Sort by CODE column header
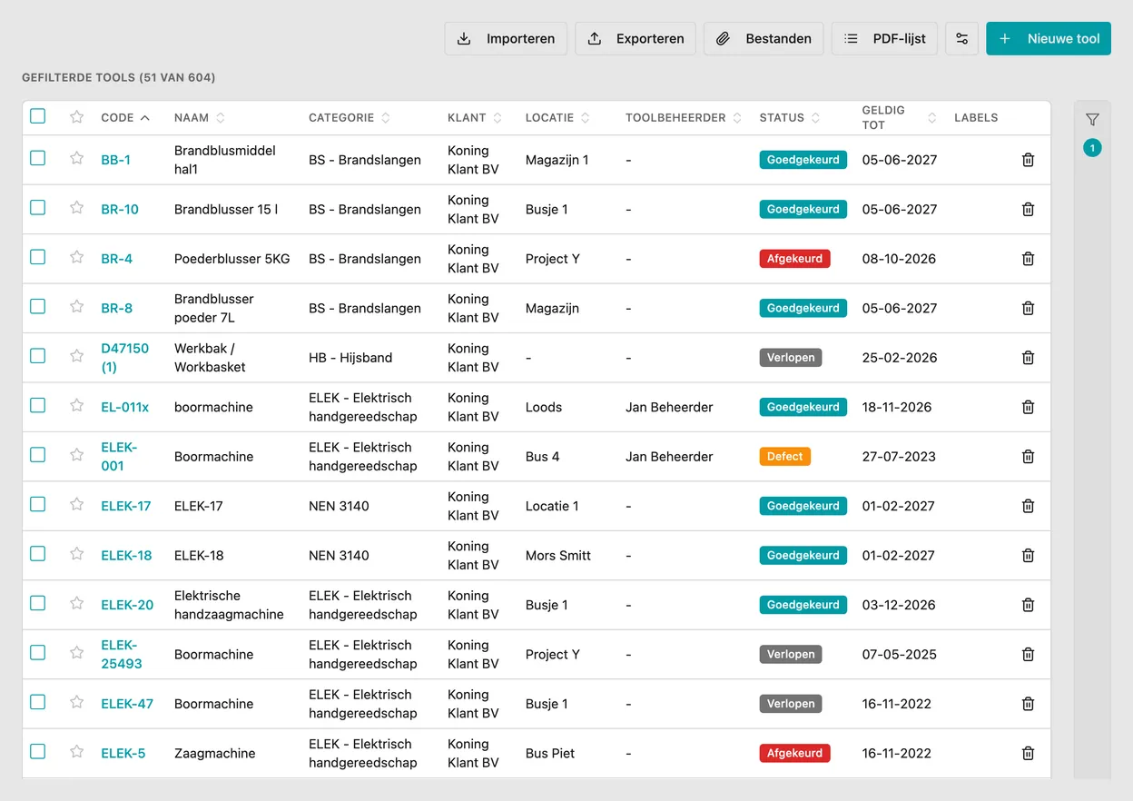The height and width of the screenshot is (801, 1133). coord(125,118)
